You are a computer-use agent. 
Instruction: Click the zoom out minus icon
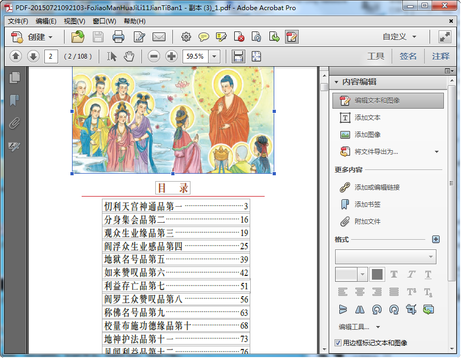point(154,56)
